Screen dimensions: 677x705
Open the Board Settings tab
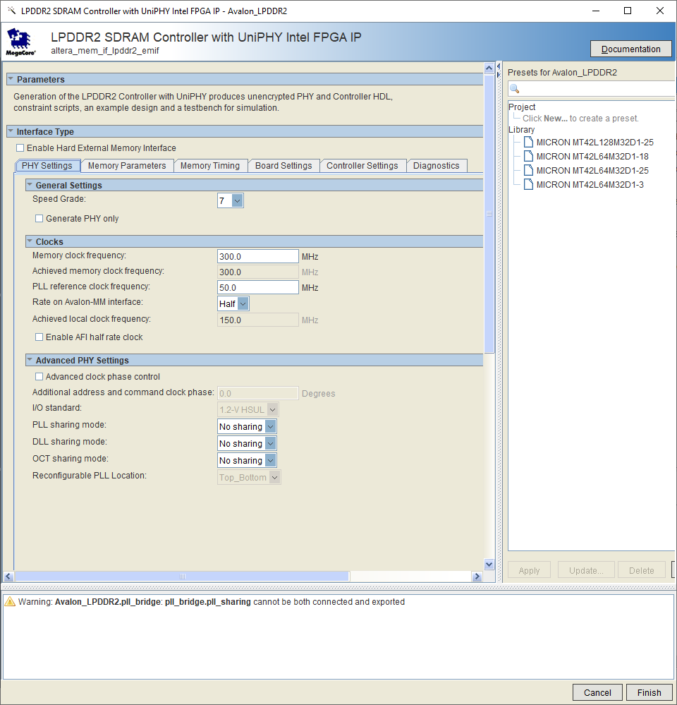283,165
